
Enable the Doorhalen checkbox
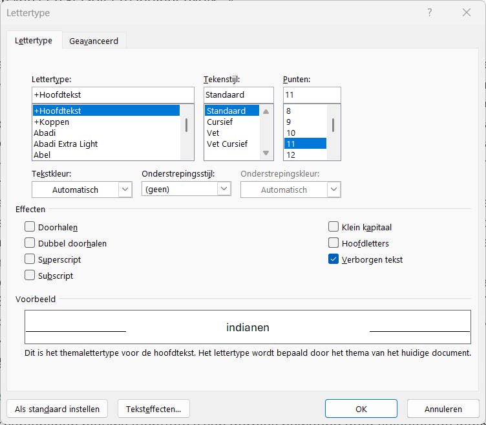pyautogui.click(x=30, y=227)
